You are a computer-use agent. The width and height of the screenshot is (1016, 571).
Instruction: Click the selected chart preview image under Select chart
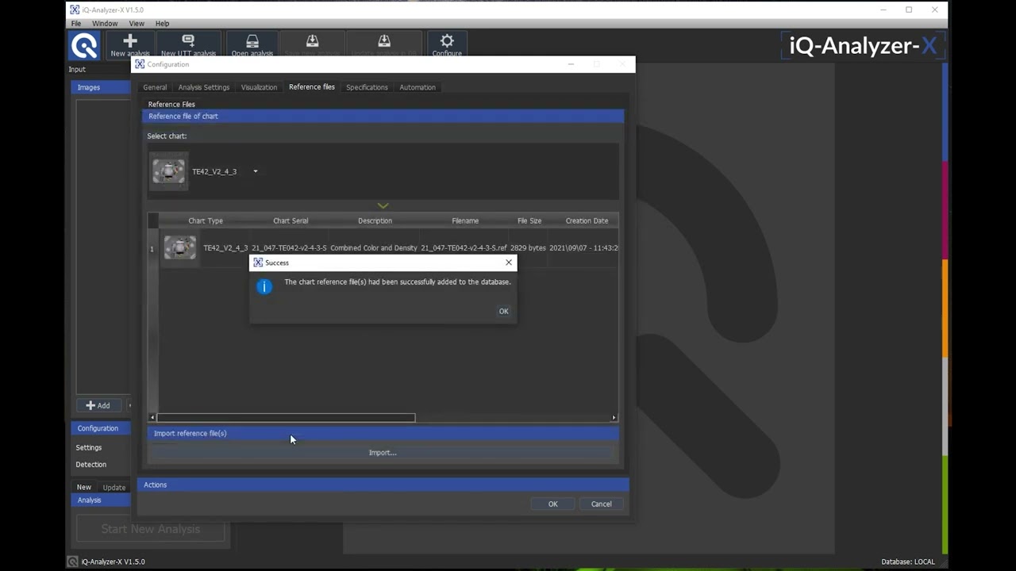[x=168, y=171]
